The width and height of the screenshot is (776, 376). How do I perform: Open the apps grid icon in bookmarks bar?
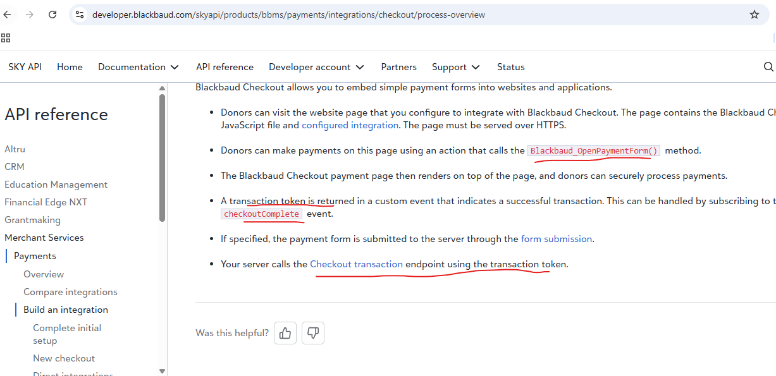pos(6,38)
